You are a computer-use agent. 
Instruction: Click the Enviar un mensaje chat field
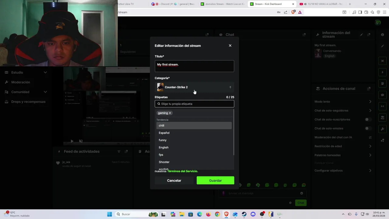[x=263, y=193]
